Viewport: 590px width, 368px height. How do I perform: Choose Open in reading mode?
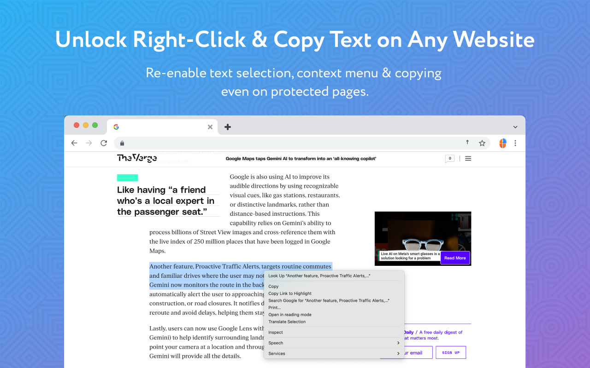click(x=334, y=315)
